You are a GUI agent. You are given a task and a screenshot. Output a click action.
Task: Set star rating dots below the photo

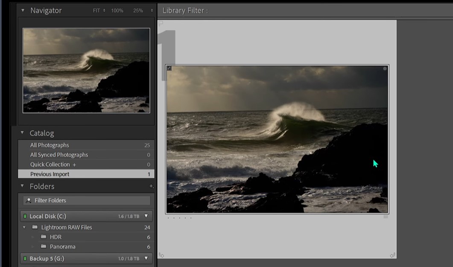click(x=179, y=218)
